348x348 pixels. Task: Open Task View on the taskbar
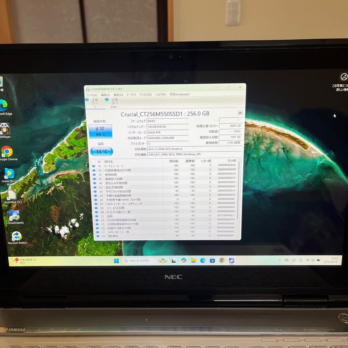(x=174, y=261)
